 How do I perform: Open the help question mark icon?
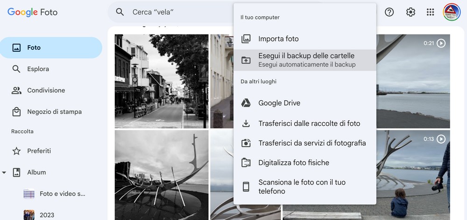coord(389,12)
